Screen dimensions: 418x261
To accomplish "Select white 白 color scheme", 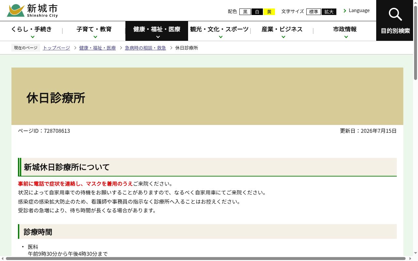I will [257, 12].
